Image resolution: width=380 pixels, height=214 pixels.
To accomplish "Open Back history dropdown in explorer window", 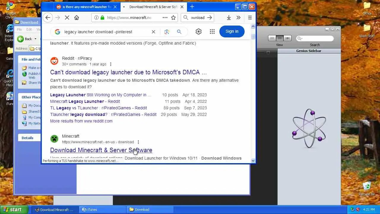I will click(35, 39).
